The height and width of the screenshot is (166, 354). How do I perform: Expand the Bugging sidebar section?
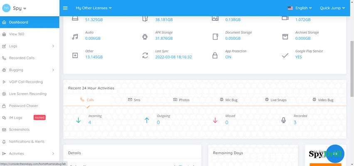tap(53, 70)
